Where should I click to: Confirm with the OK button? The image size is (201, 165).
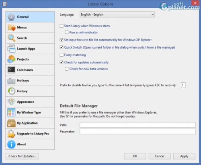tap(135, 156)
